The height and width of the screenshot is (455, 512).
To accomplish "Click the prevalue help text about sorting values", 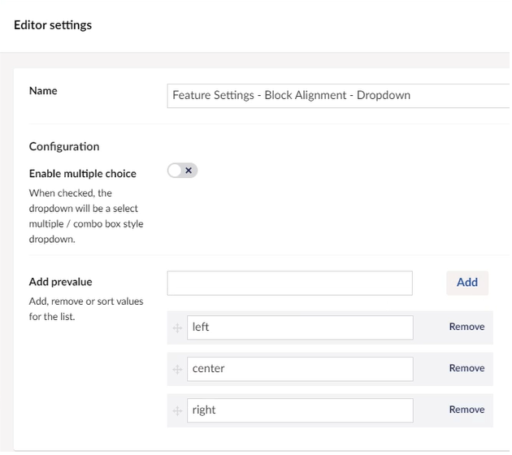I will coord(85,309).
